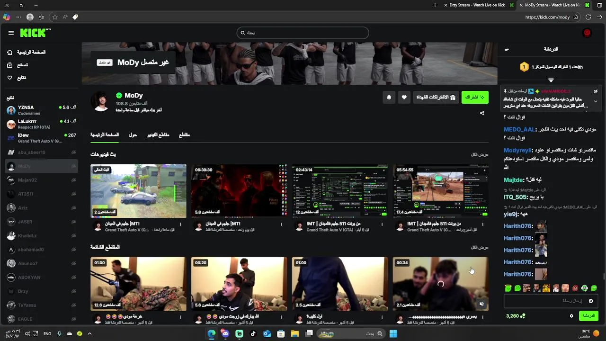Image resolution: width=606 pixels, height=341 pixels.
Task: Click the notification bell for MoDy
Action: tap(389, 97)
